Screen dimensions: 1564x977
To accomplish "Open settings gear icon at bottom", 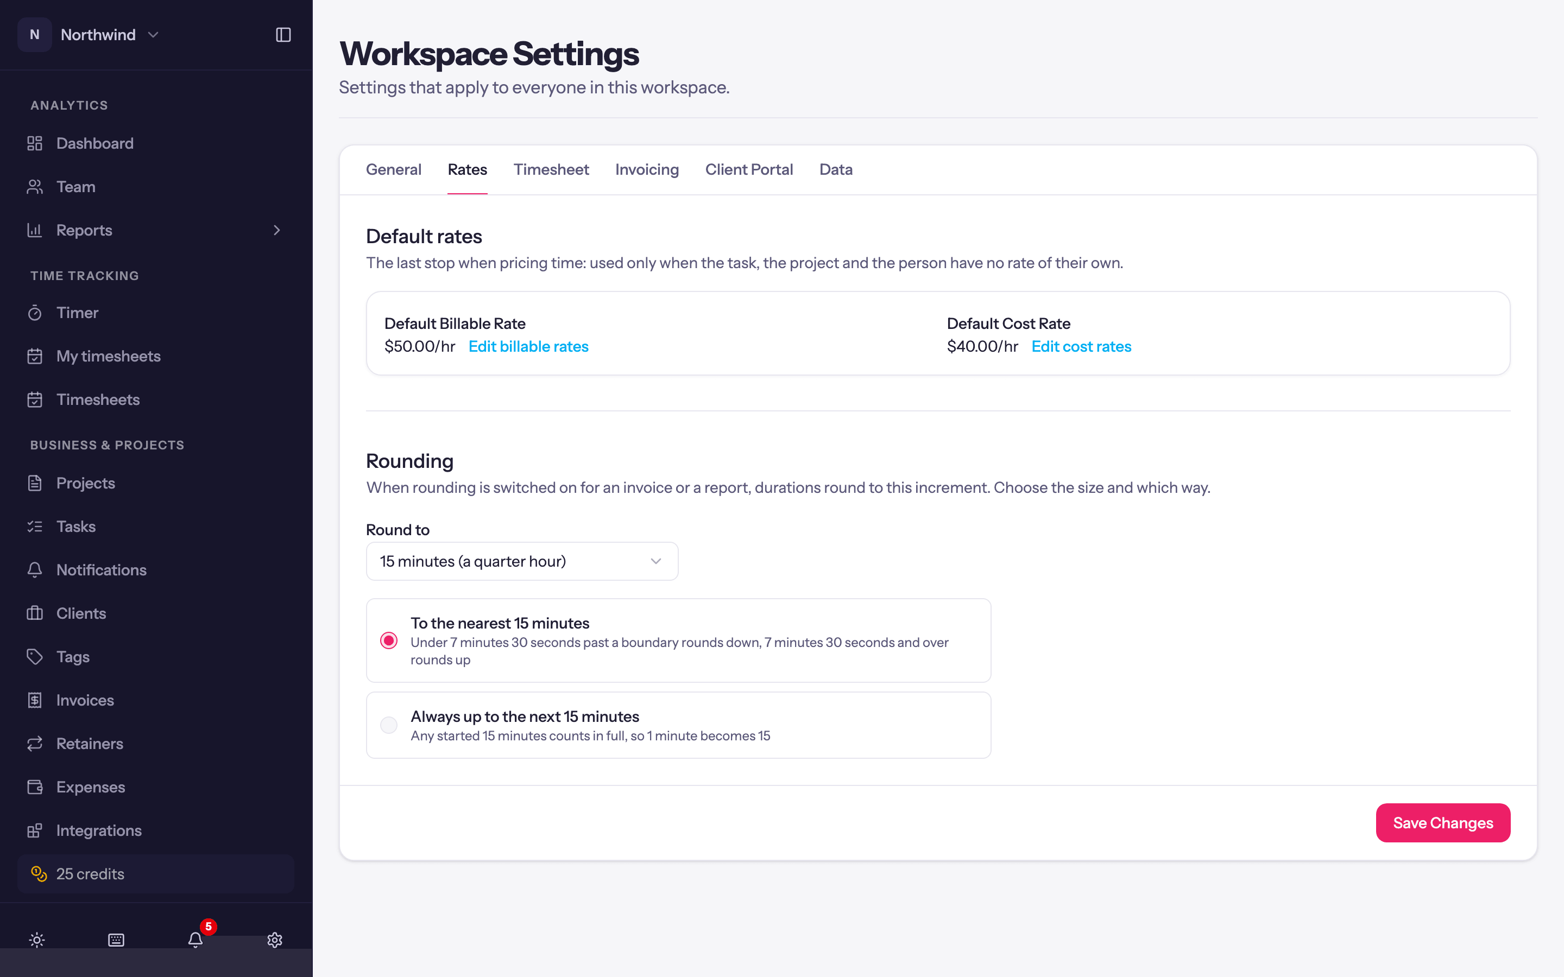I will (275, 940).
